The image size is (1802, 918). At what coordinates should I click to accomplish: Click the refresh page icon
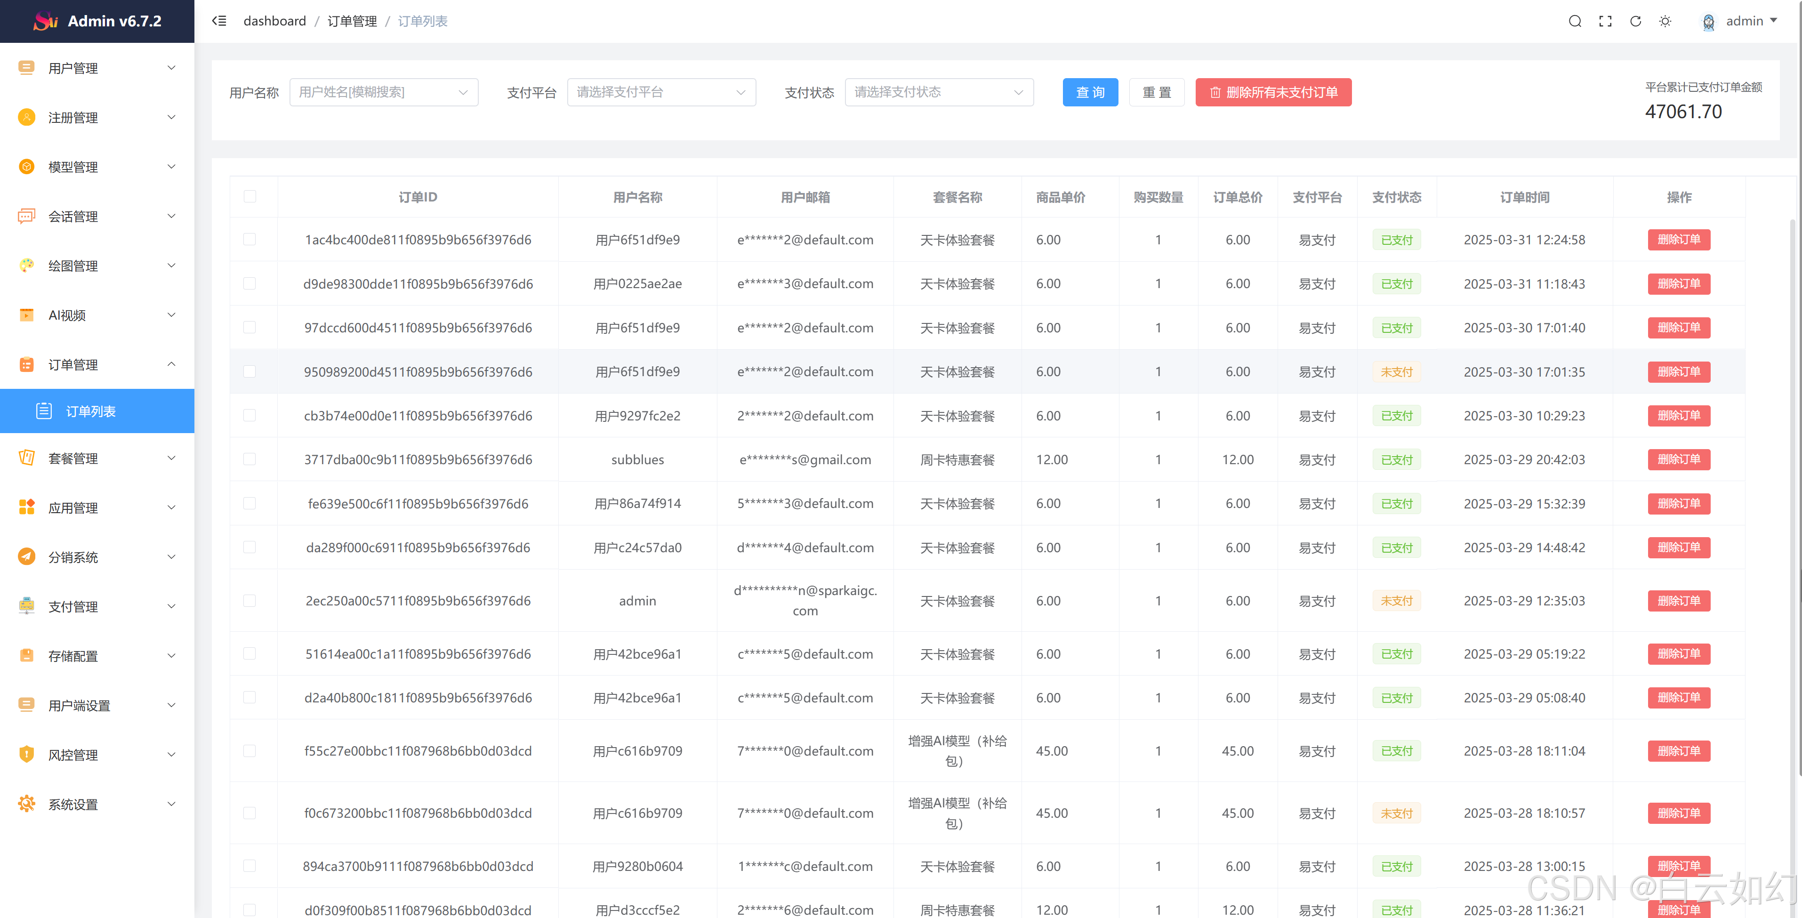click(1635, 21)
